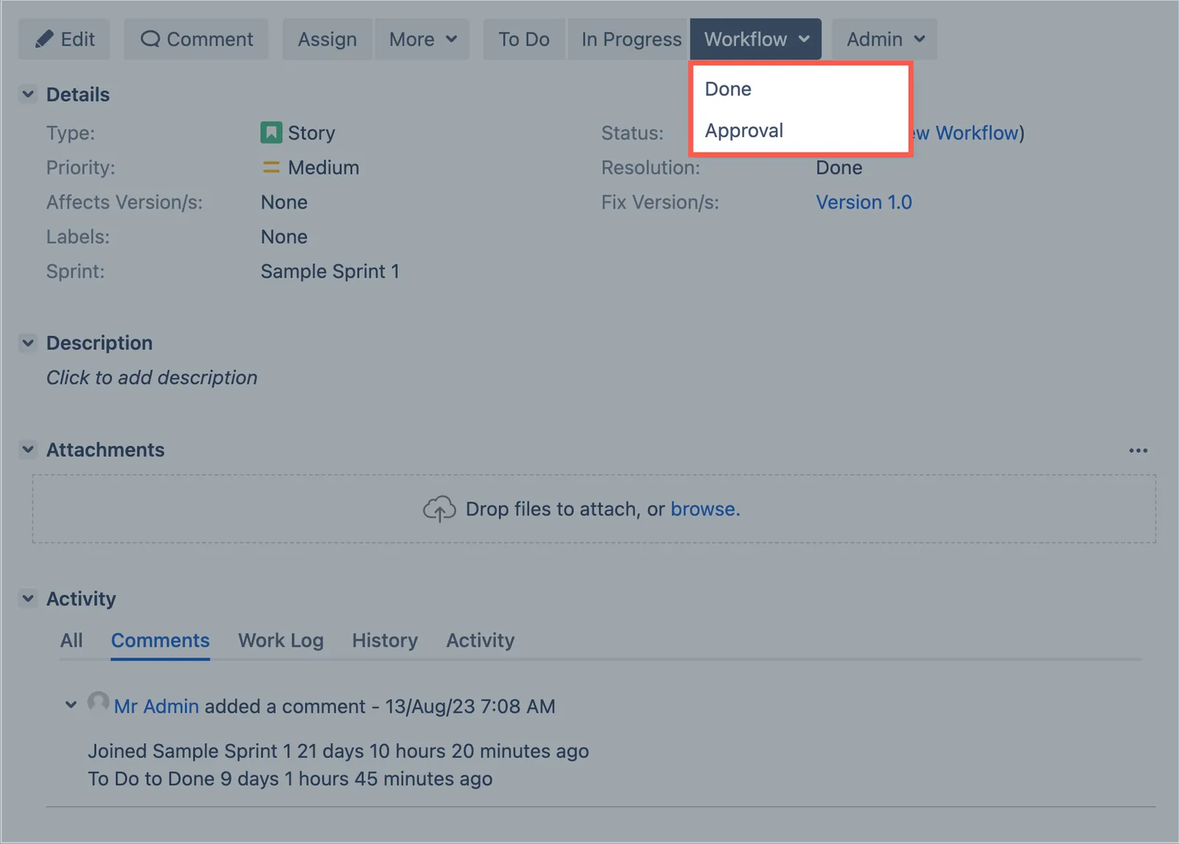Collapse Mr Admin's comment
This screenshot has height=844, width=1179.
tap(71, 705)
